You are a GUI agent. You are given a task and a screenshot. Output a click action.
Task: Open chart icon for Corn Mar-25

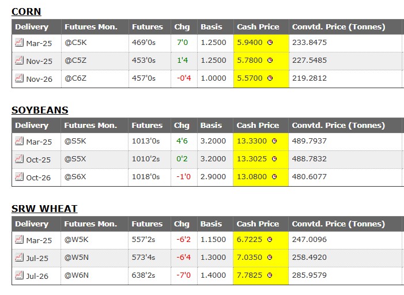point(18,42)
